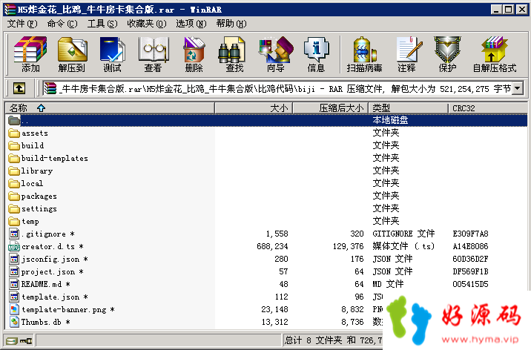This screenshot has width=531, height=350.
Task: Select the creator.d.ts media file
Action: tap(46, 247)
